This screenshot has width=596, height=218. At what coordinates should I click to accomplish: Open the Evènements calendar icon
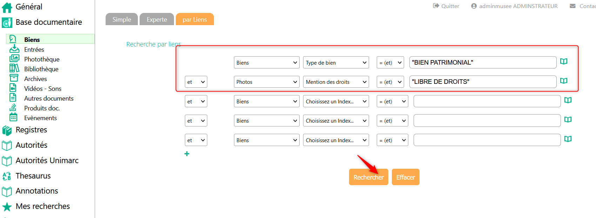click(x=13, y=117)
